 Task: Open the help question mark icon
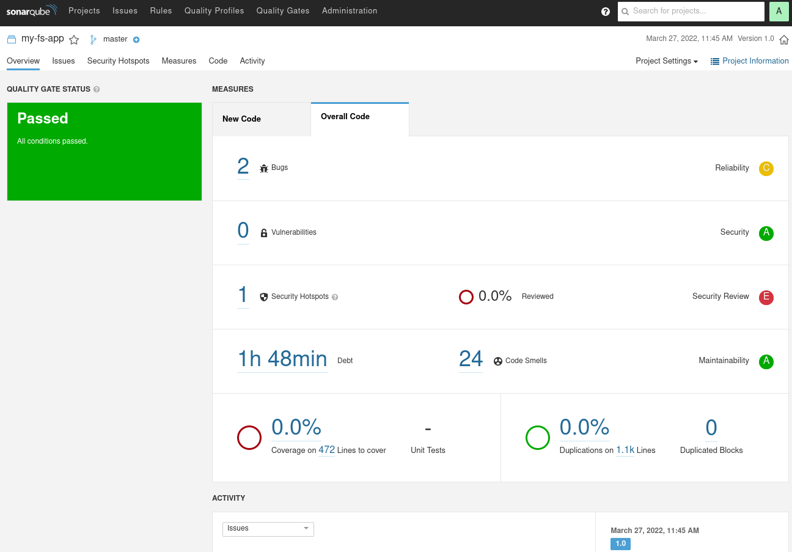[606, 12]
